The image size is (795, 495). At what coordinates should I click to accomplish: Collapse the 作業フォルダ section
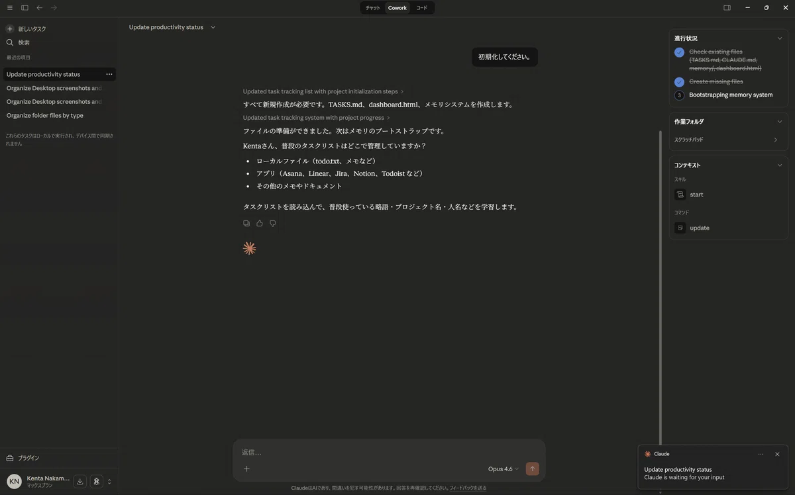[779, 122]
